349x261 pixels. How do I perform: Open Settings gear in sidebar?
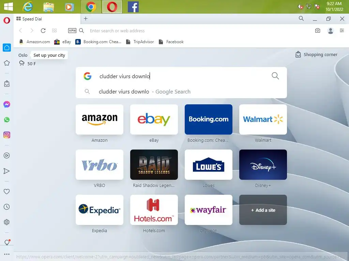pyautogui.click(x=7, y=222)
